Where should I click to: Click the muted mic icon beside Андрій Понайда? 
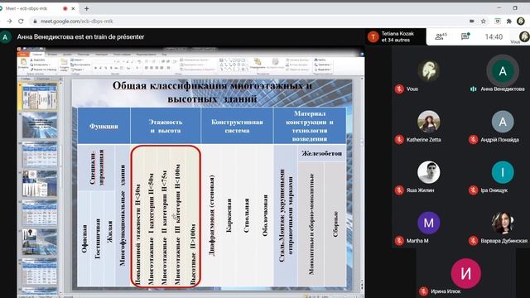click(473, 140)
